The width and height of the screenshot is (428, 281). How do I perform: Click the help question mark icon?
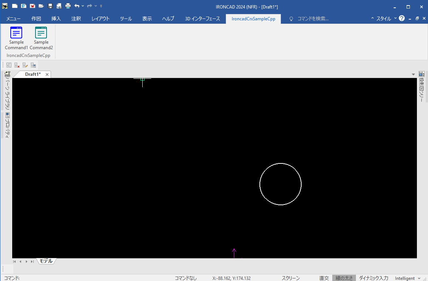click(x=402, y=18)
